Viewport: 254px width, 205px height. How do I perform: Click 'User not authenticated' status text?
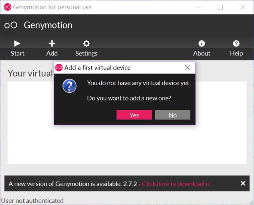click(32, 201)
